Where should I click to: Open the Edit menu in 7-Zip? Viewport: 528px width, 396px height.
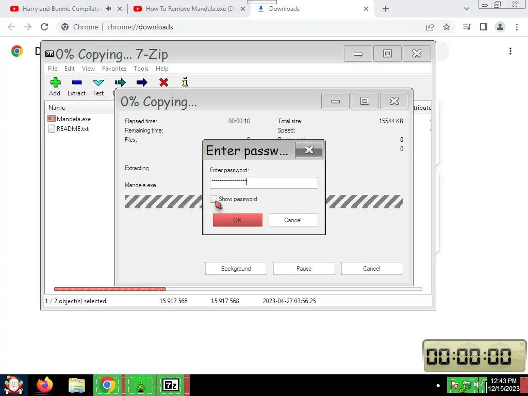click(70, 69)
